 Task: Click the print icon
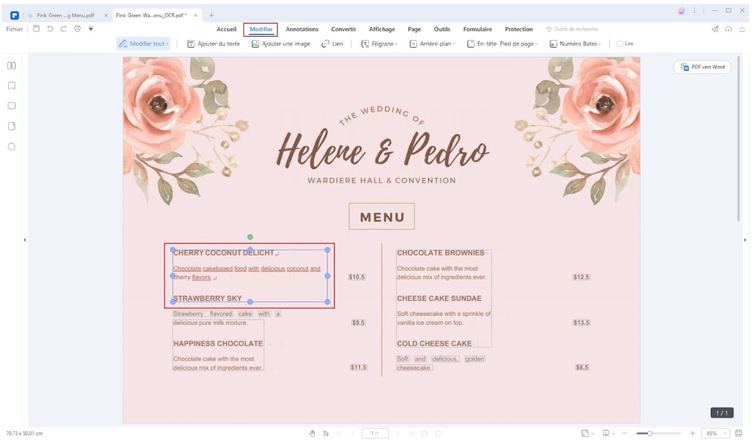tap(77, 29)
